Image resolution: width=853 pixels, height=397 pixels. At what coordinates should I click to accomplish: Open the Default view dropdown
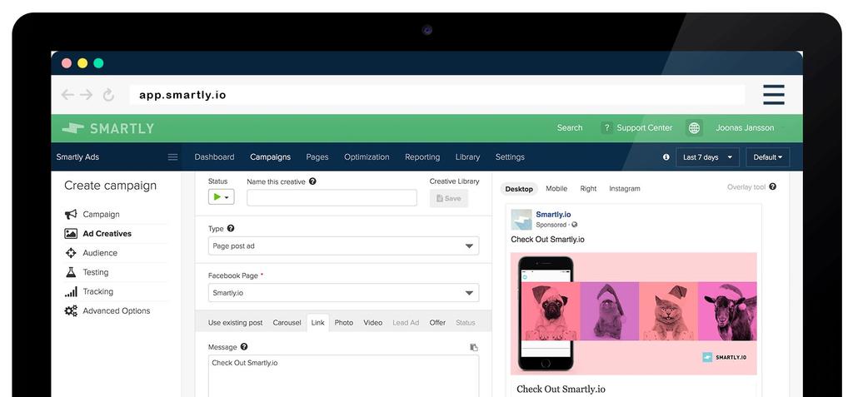coord(767,157)
